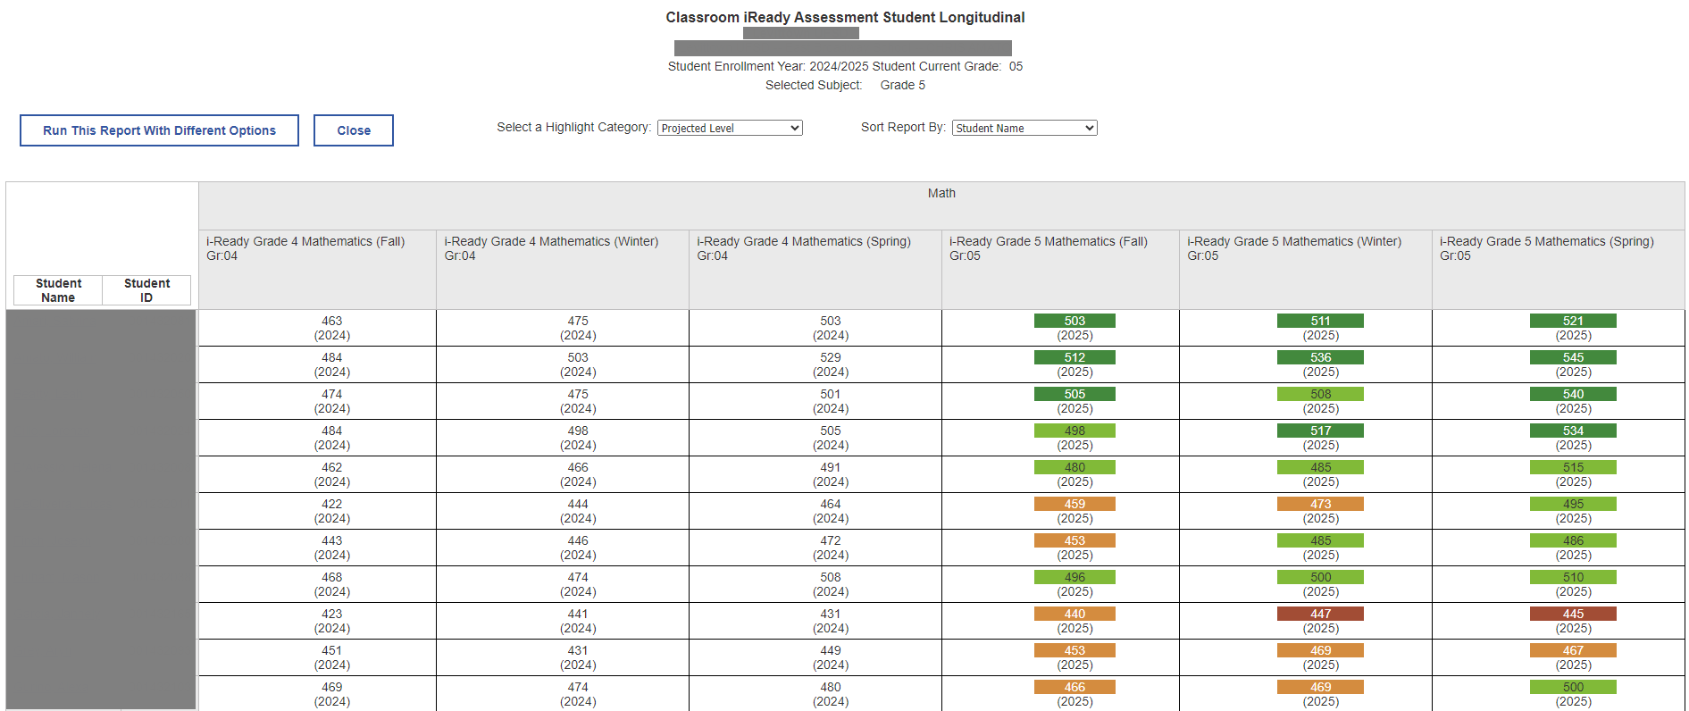This screenshot has height=711, width=1689.
Task: Open the Highlight Category dropdown
Action: pyautogui.click(x=730, y=128)
